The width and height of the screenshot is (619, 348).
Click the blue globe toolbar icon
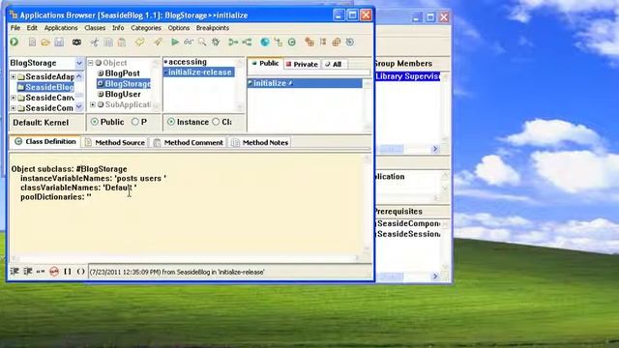[265, 43]
